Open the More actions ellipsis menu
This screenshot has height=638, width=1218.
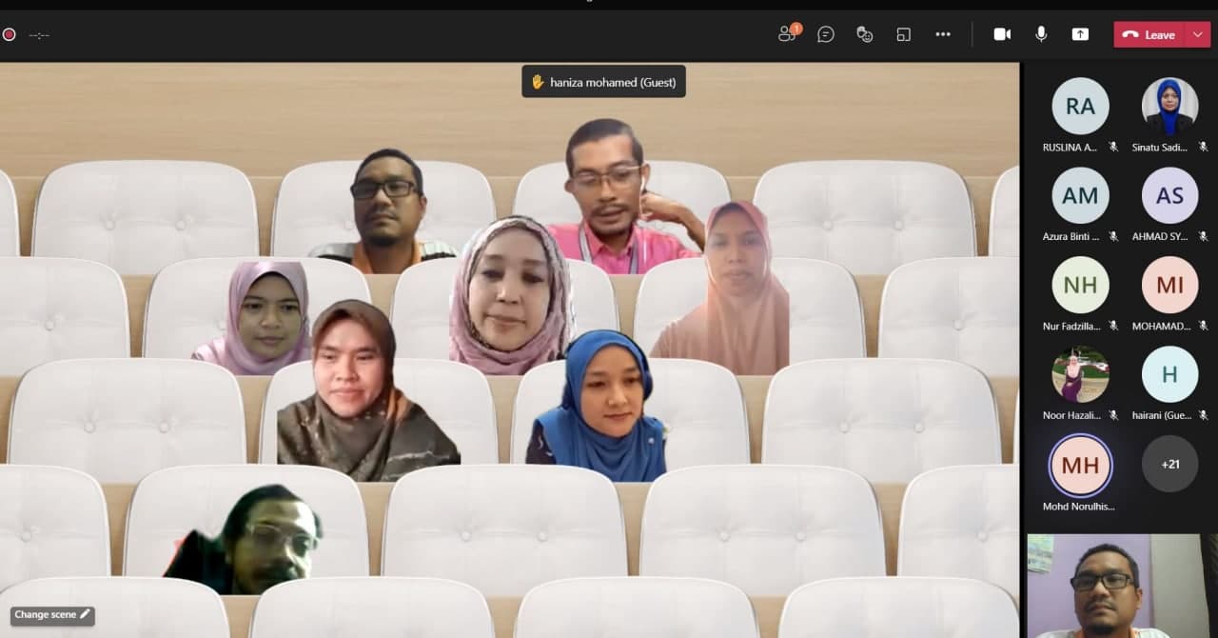coord(943,34)
